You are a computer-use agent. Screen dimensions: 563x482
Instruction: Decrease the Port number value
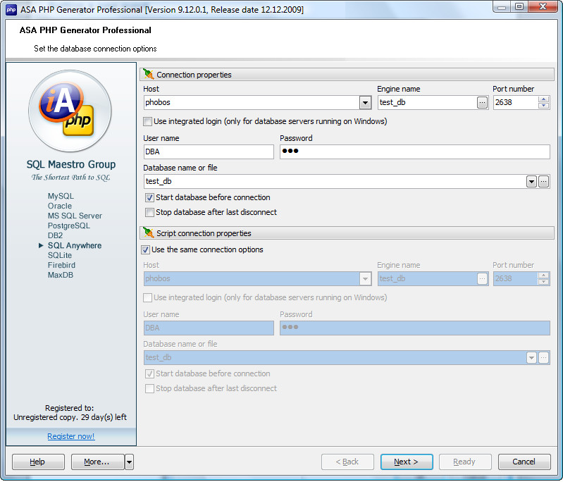pyautogui.click(x=543, y=106)
